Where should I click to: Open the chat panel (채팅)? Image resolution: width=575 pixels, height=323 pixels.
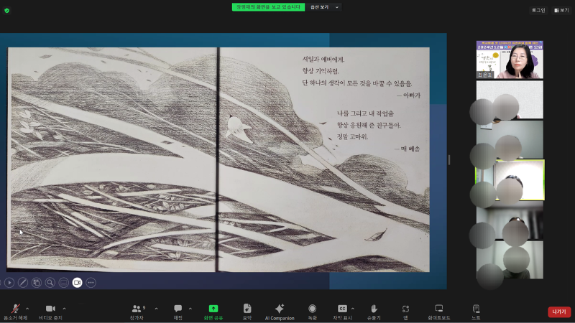[x=178, y=312]
